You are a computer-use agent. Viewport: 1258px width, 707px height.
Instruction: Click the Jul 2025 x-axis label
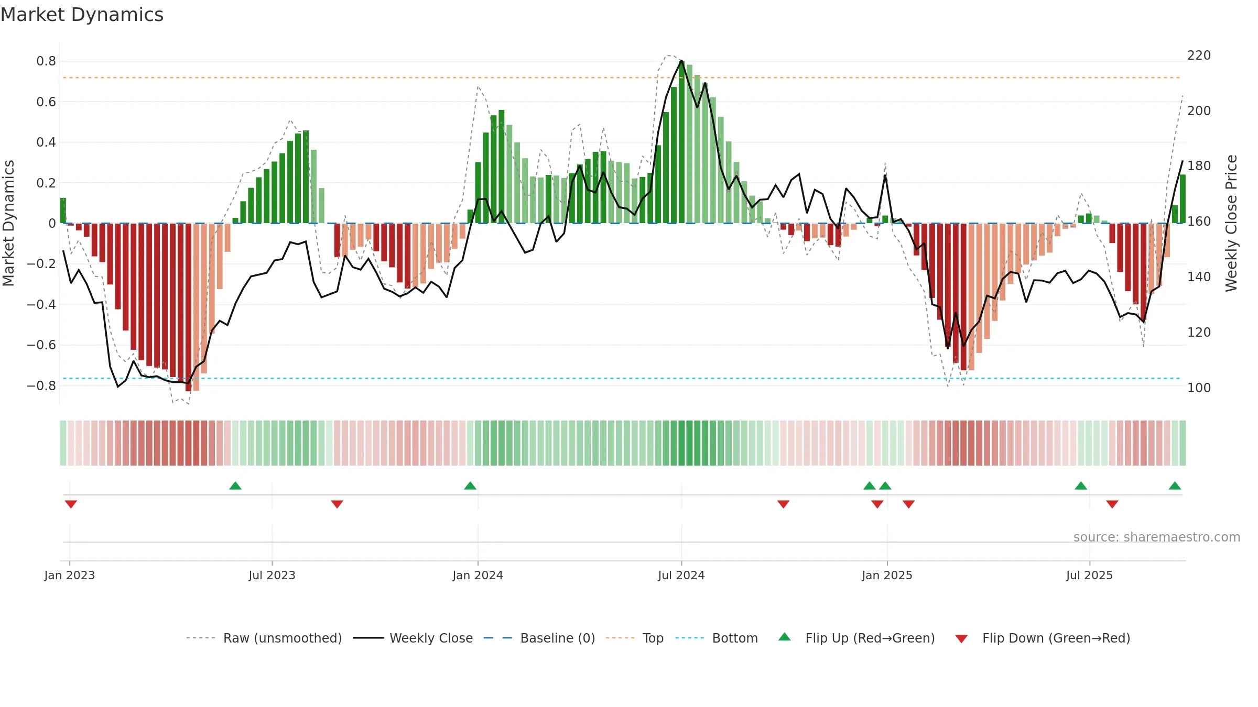coord(1090,575)
